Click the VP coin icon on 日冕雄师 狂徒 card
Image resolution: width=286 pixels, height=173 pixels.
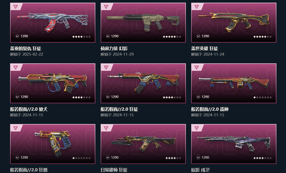pyautogui.click(x=108, y=158)
